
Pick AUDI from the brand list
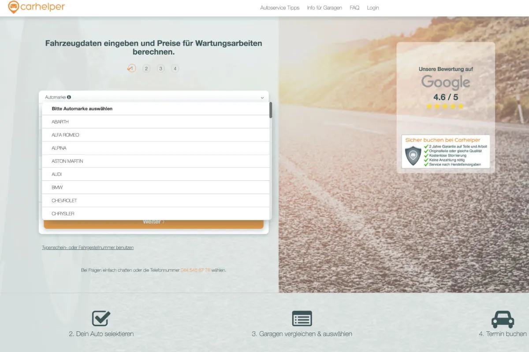click(x=156, y=175)
